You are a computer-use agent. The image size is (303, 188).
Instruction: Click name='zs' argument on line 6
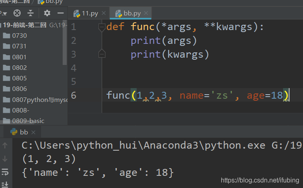coord(206,95)
